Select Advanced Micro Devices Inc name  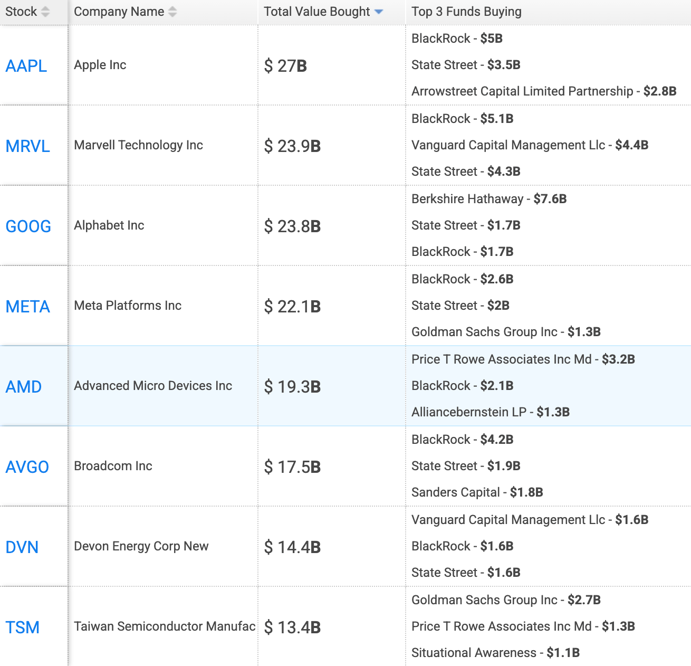(153, 386)
